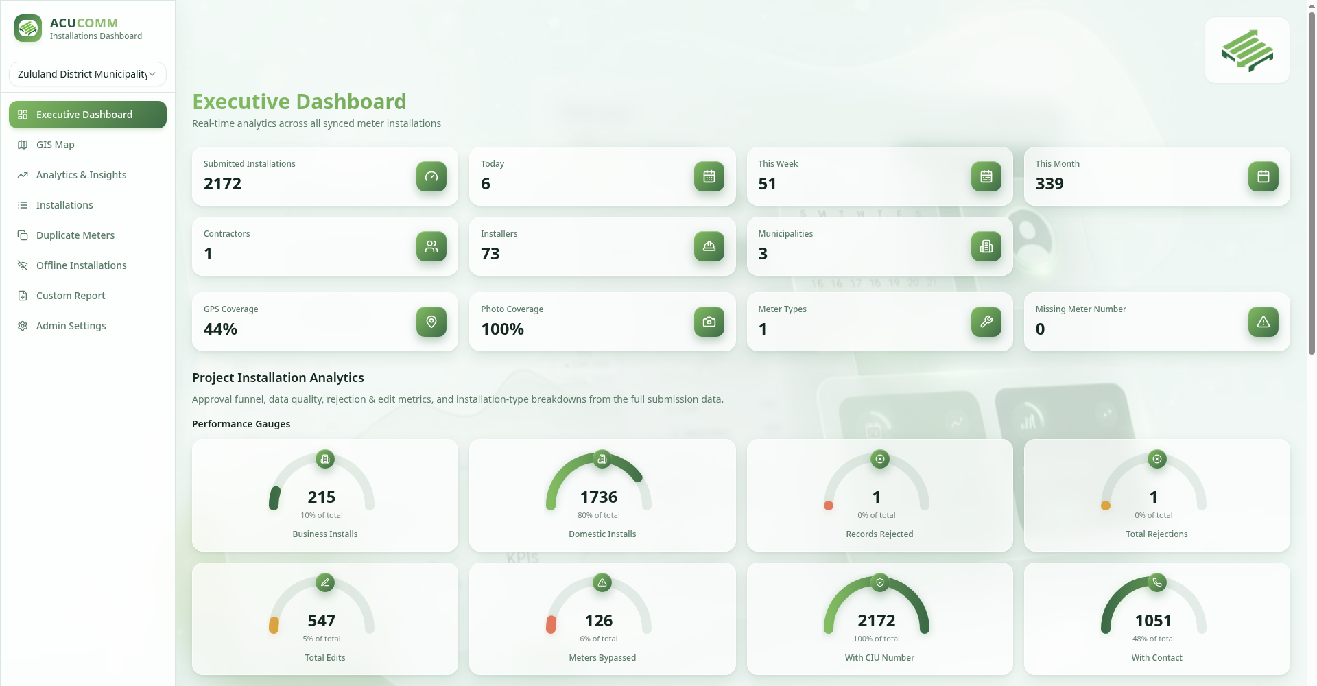Click the building icon on Domestic Installs gauge
The image size is (1317, 686).
tap(602, 459)
